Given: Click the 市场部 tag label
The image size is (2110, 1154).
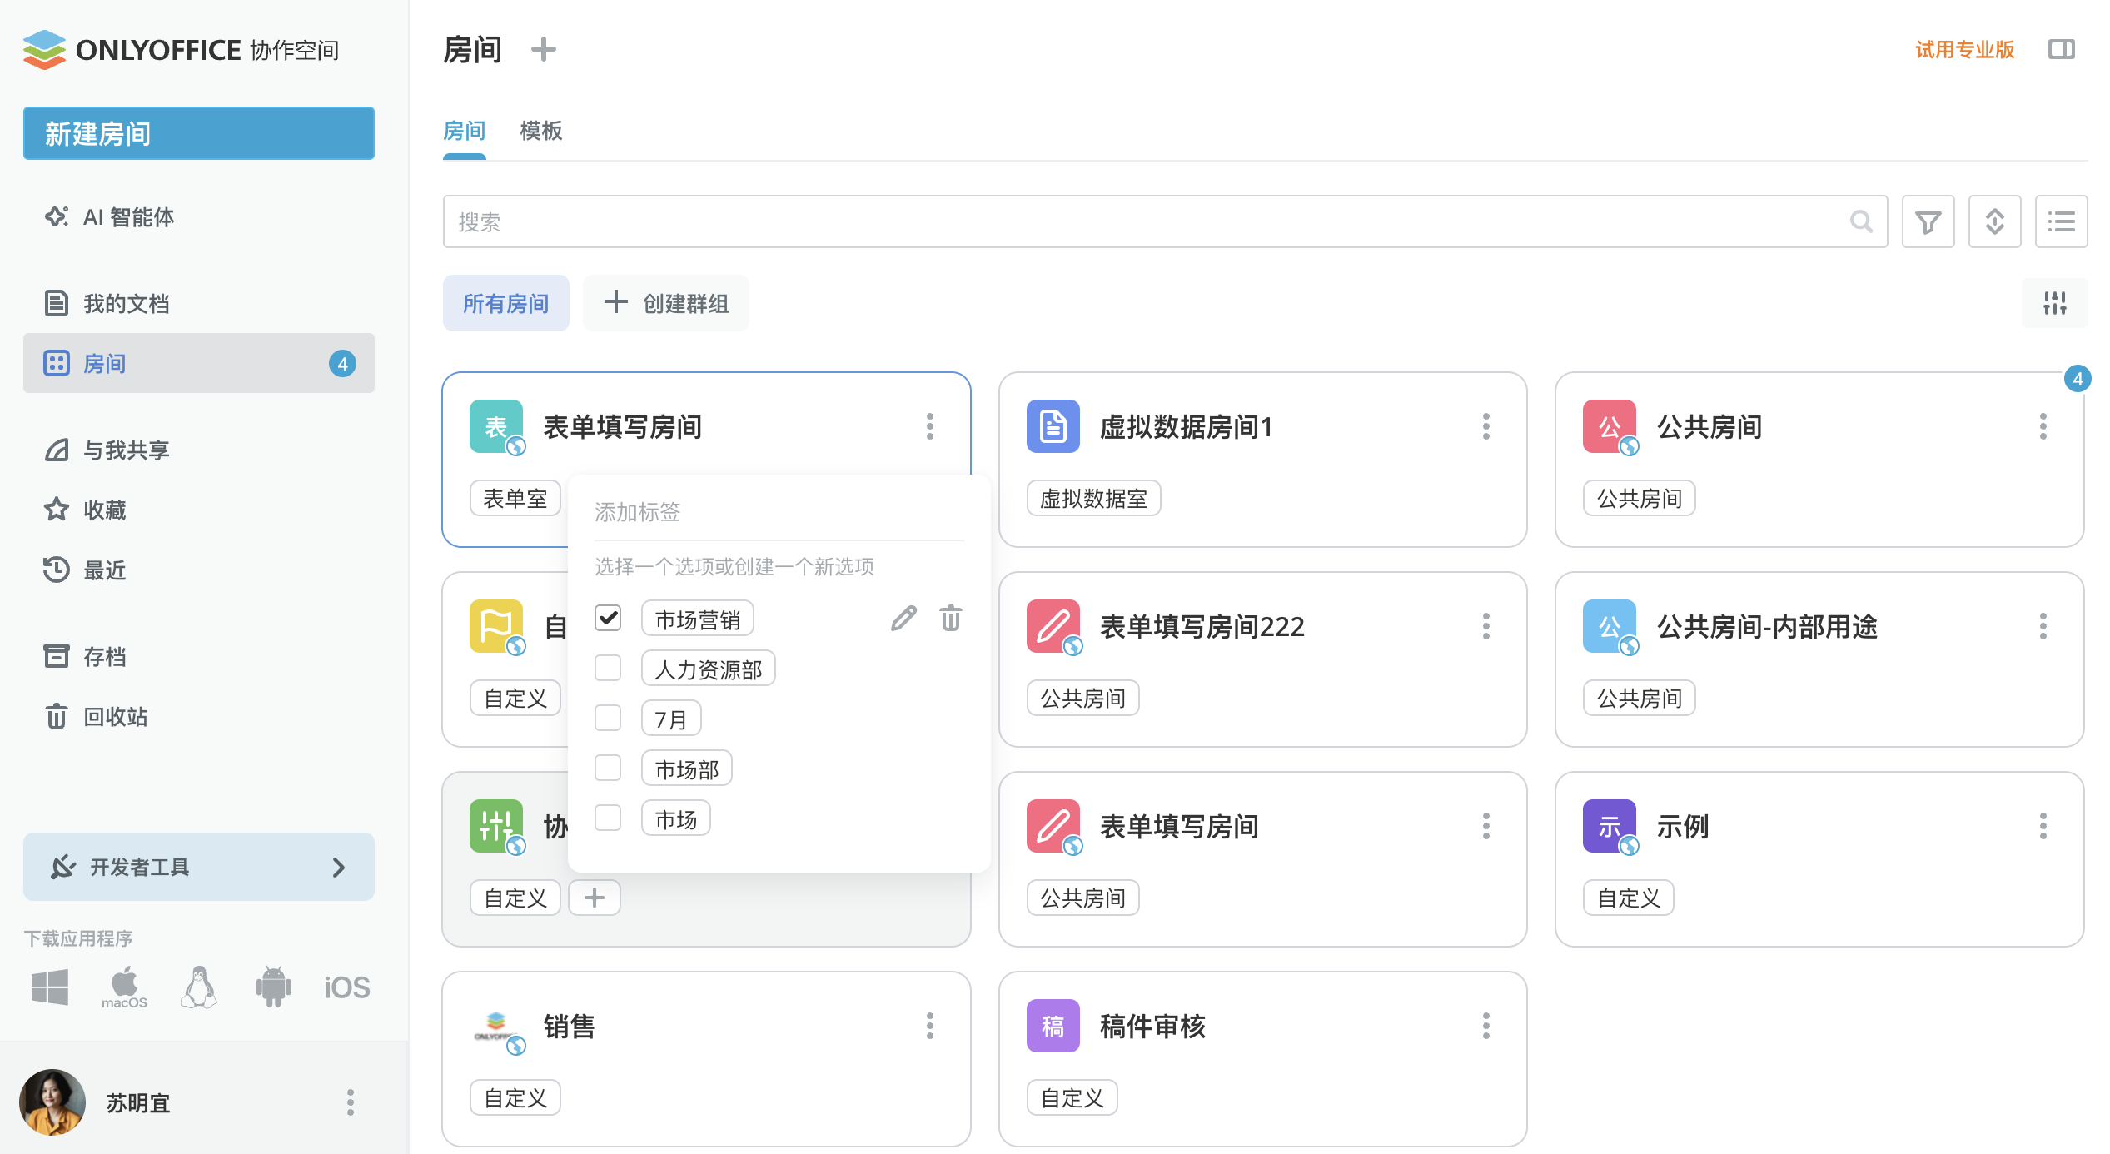Looking at the screenshot, I should (687, 769).
